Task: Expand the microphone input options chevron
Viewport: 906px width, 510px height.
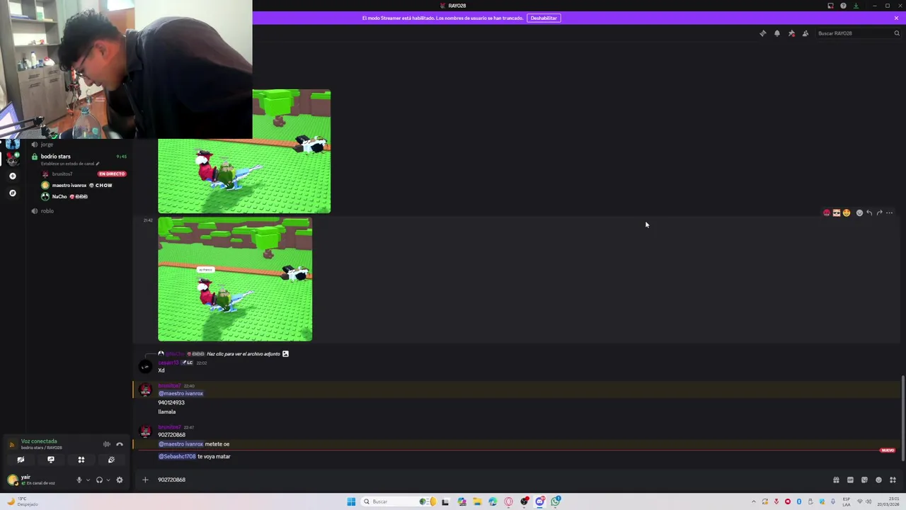Action: (x=88, y=480)
